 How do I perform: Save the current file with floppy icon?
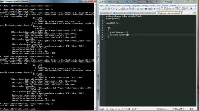point(109,9)
